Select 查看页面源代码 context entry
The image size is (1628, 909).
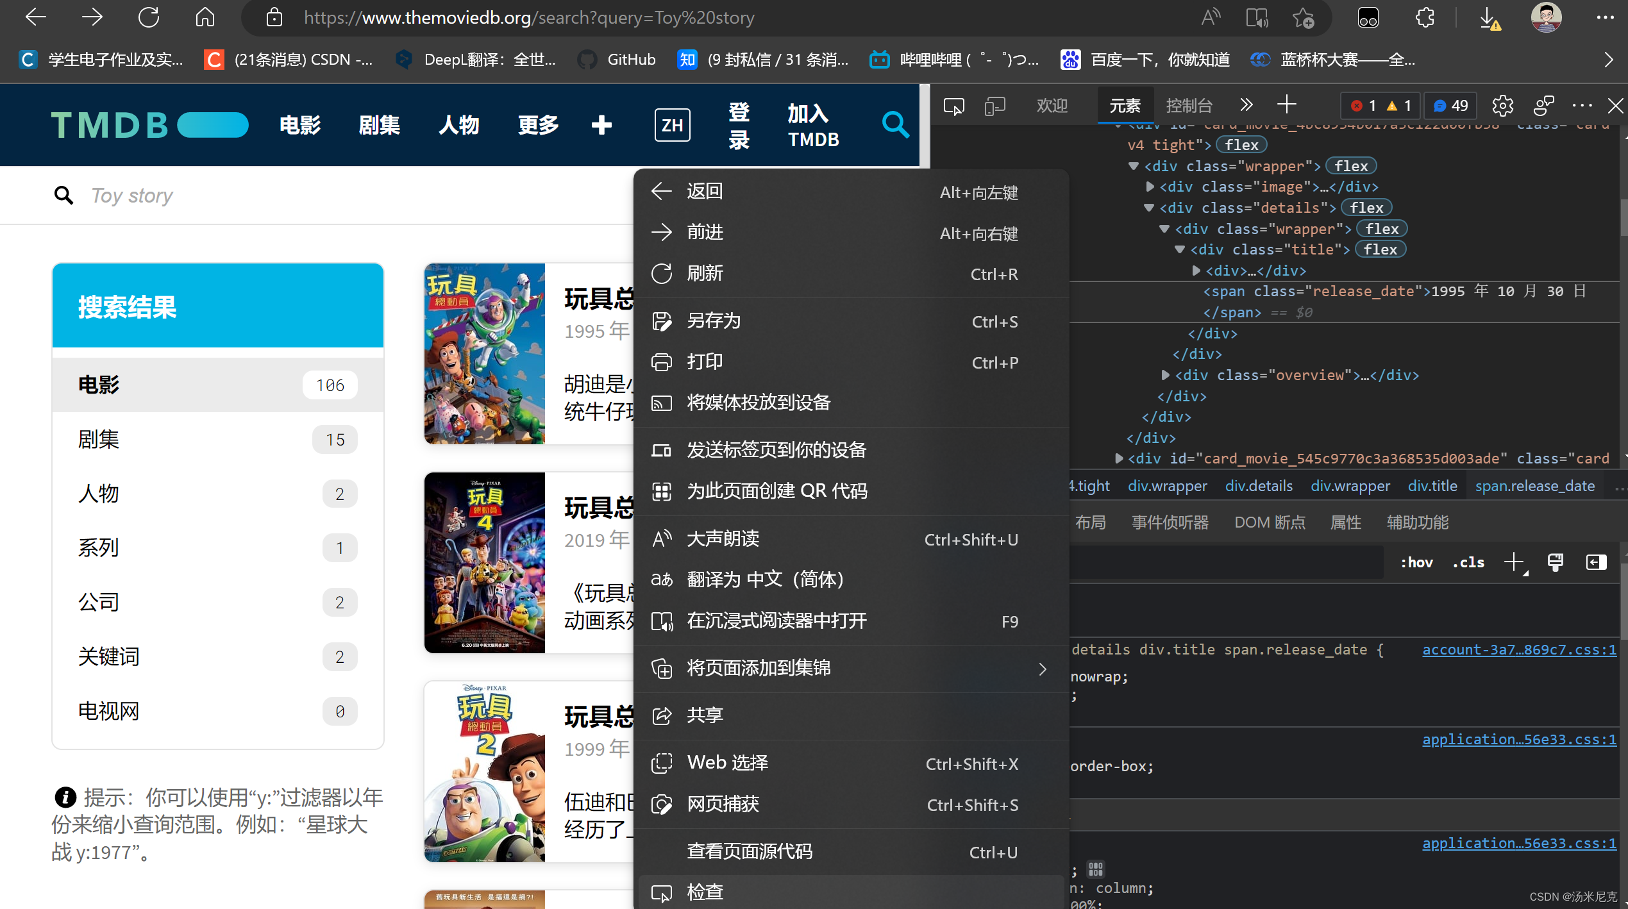point(851,851)
